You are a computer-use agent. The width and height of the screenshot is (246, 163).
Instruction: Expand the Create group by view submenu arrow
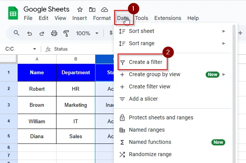click(224, 75)
